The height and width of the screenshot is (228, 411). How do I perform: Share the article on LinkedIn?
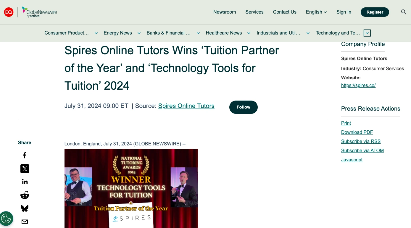(25, 181)
